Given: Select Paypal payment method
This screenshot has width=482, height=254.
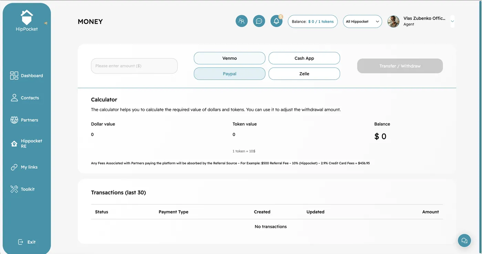Looking at the screenshot, I should (230, 74).
